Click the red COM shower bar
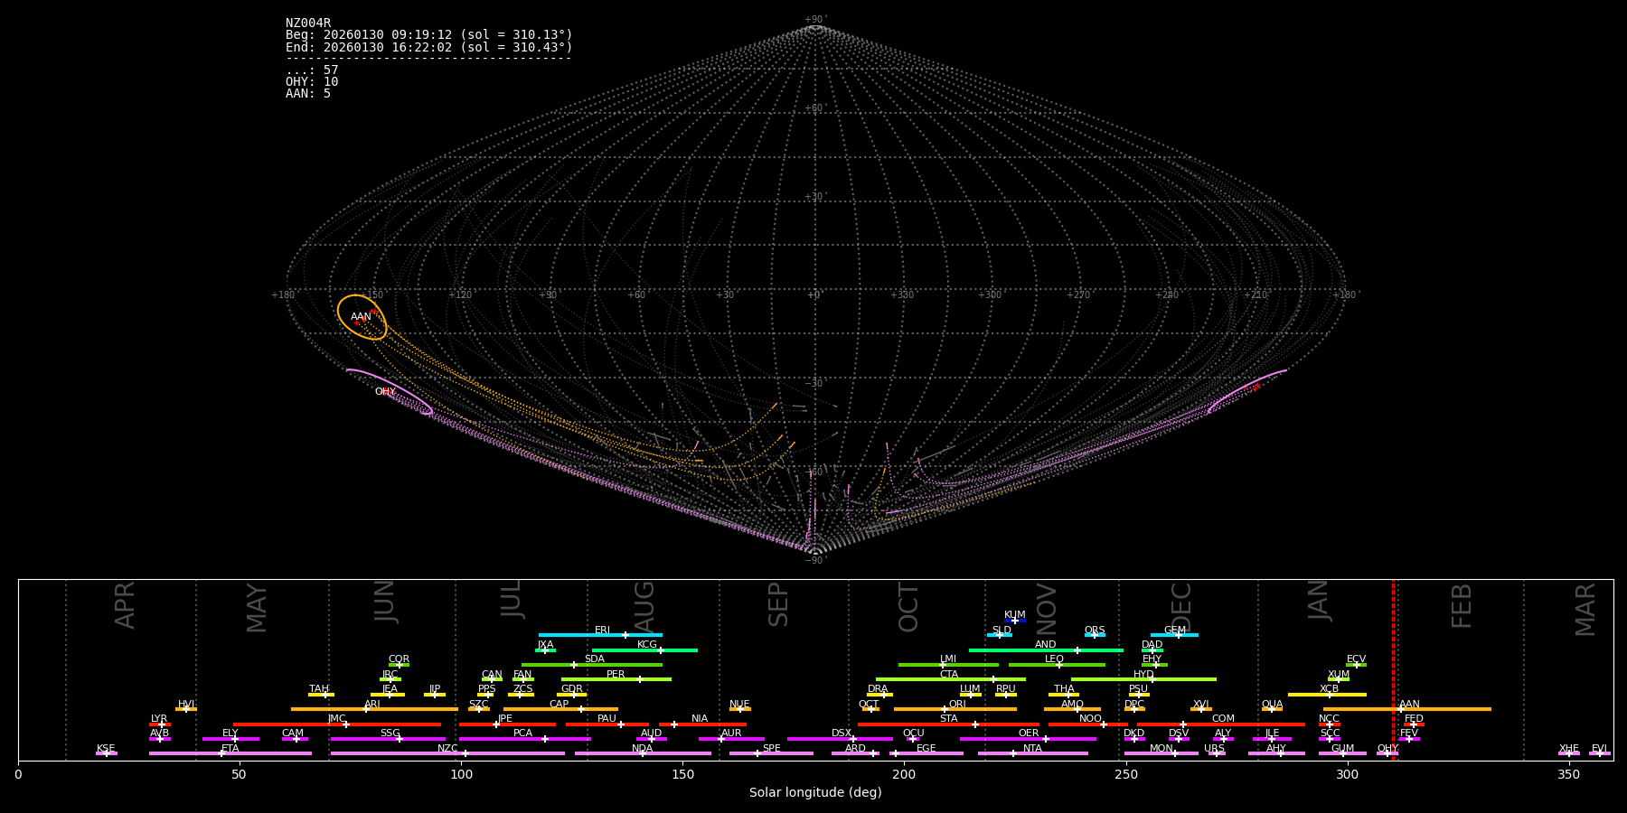 pyautogui.click(x=1221, y=724)
